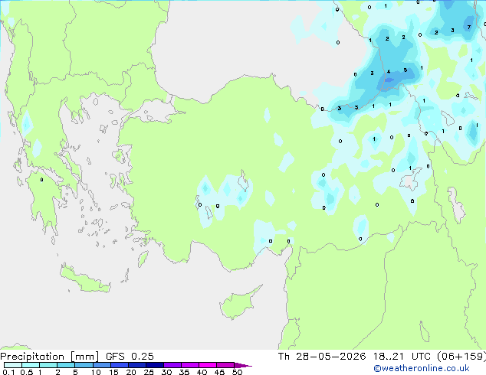Click the darkest blue precipitation core
Viewport: 486px width, 375px height.
(x=389, y=80)
